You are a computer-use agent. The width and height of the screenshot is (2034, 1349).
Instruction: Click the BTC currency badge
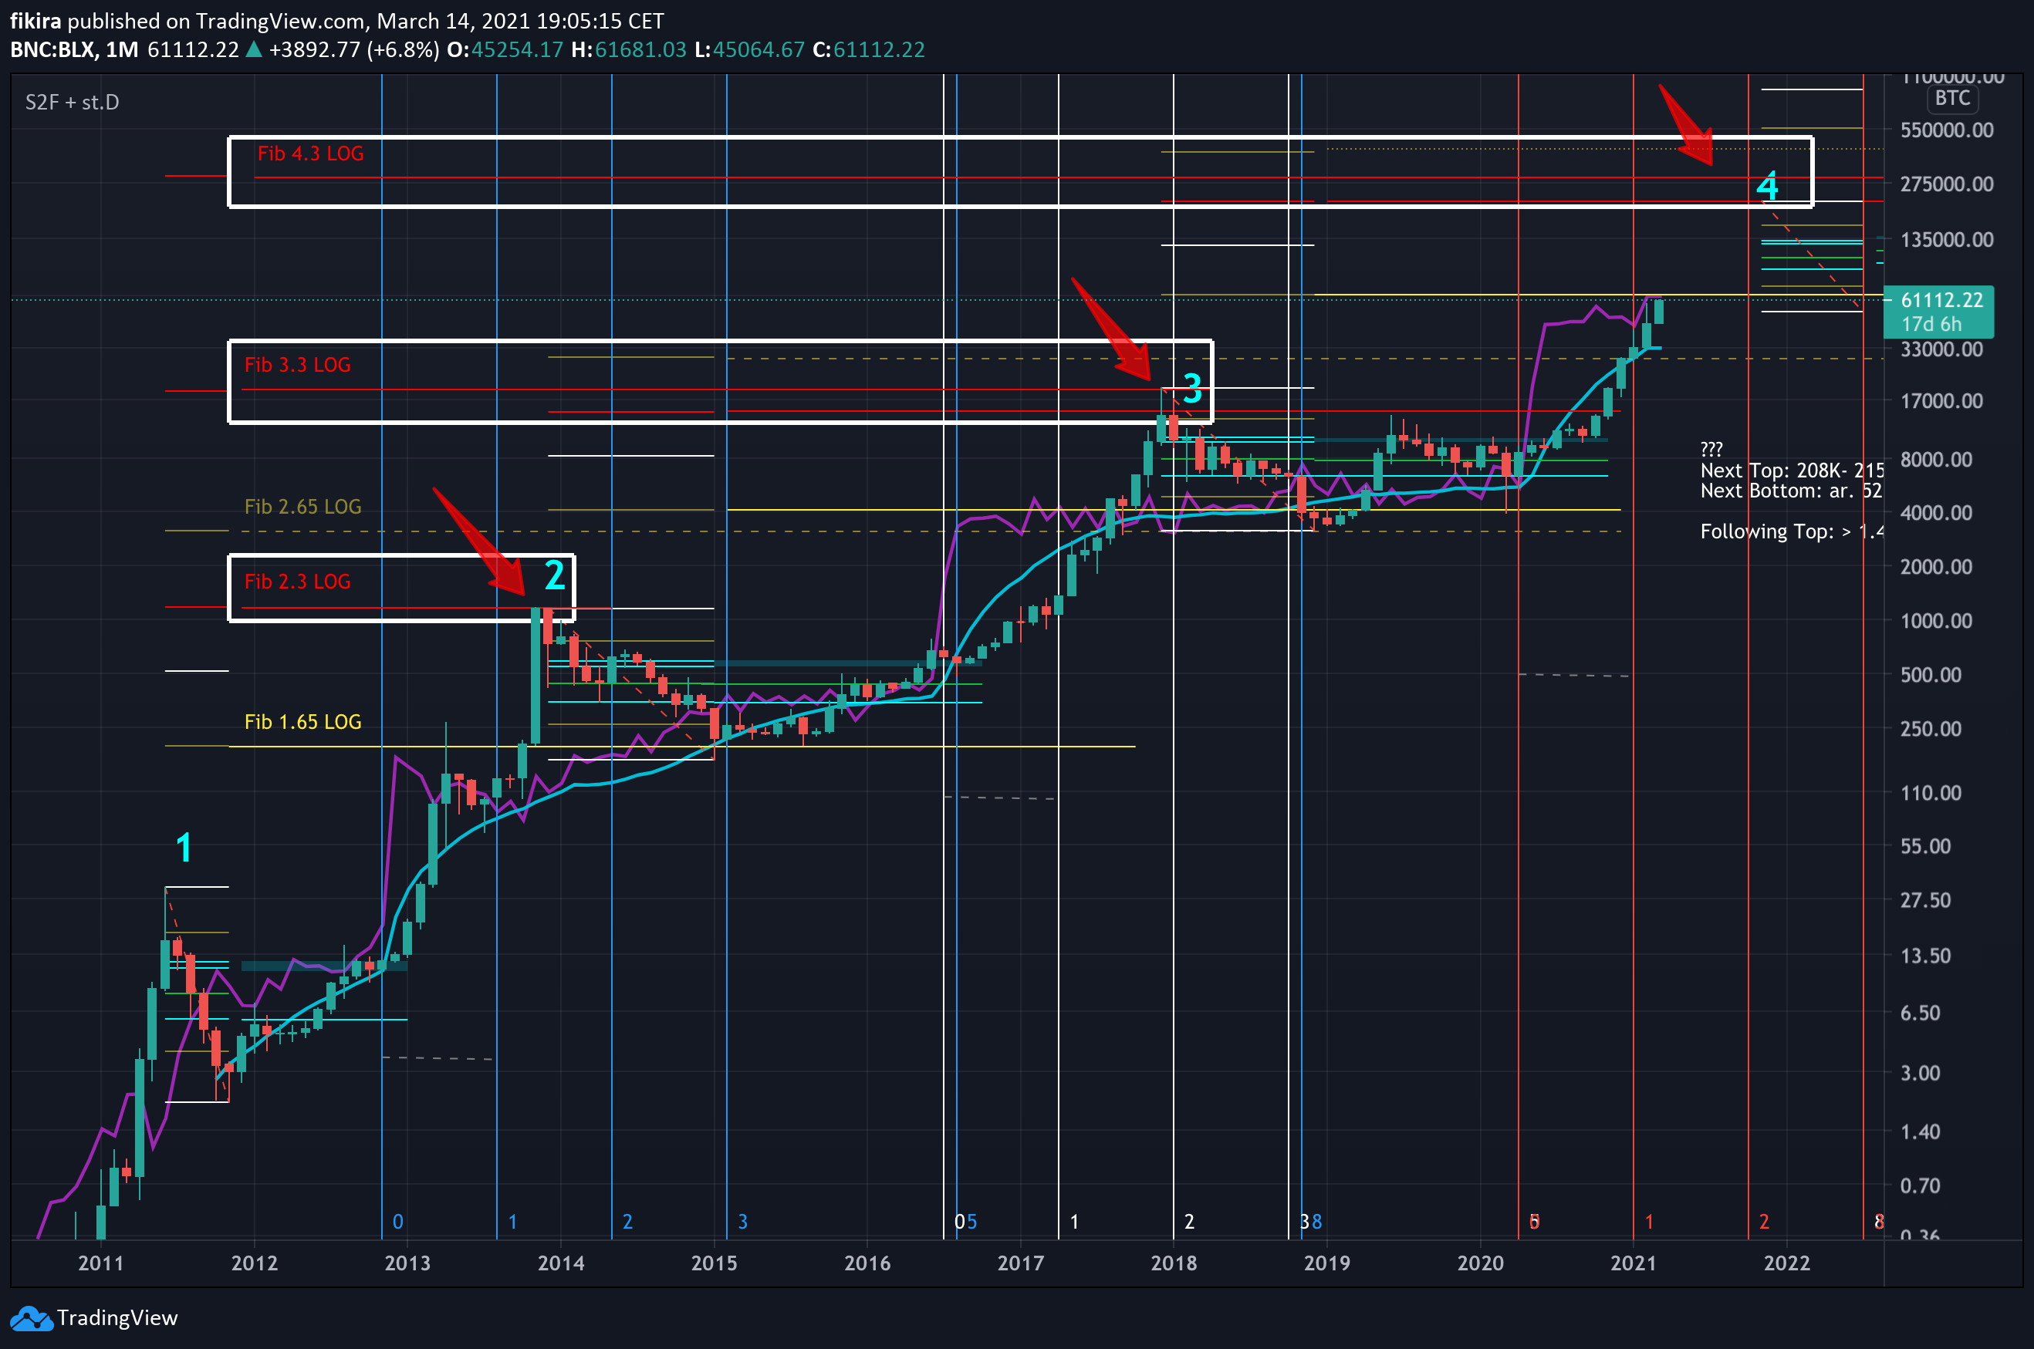1952,98
